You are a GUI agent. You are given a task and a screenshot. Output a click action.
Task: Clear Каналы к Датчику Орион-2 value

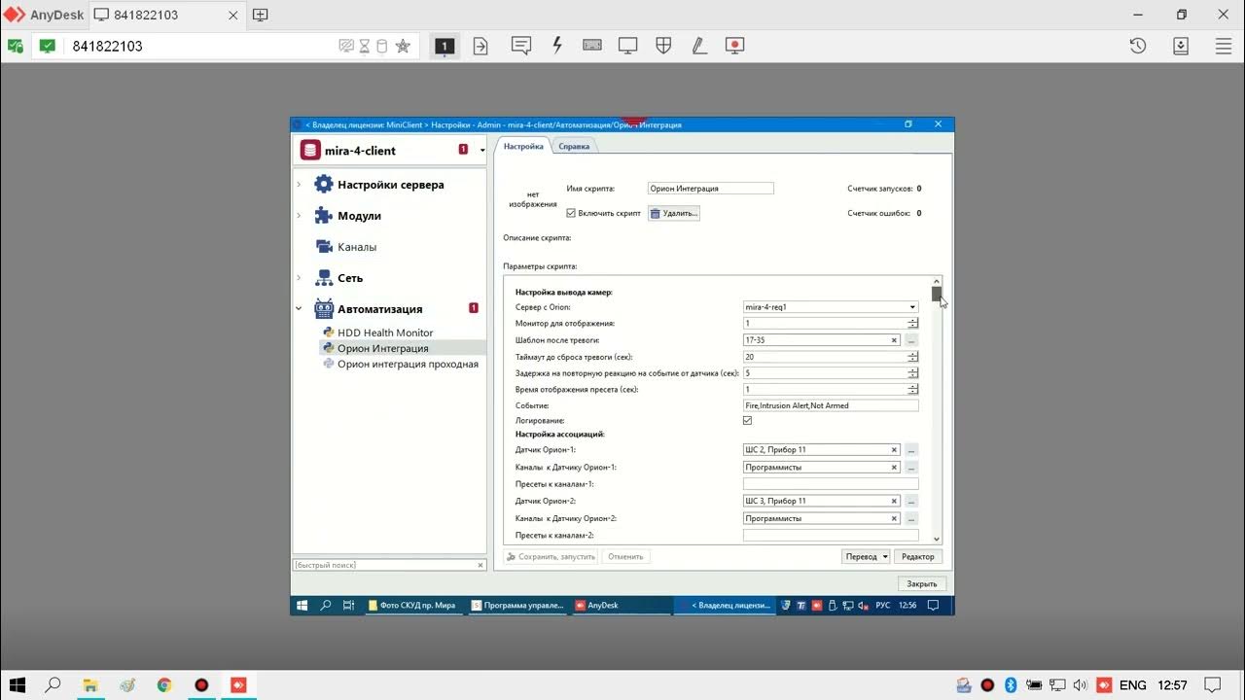point(894,518)
